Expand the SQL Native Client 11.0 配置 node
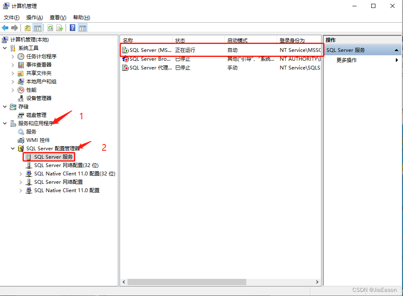 20,190
